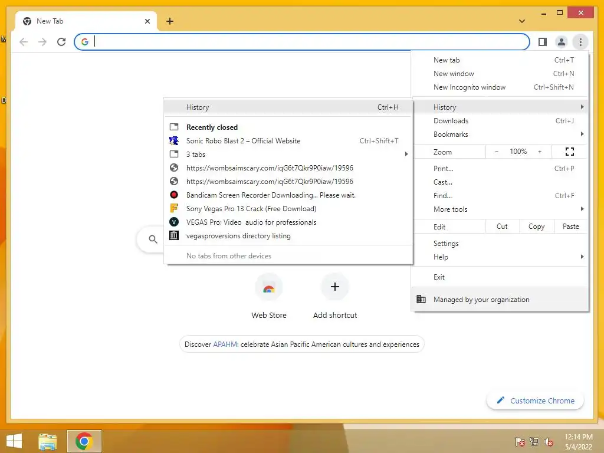Click the Paste button

pyautogui.click(x=571, y=226)
